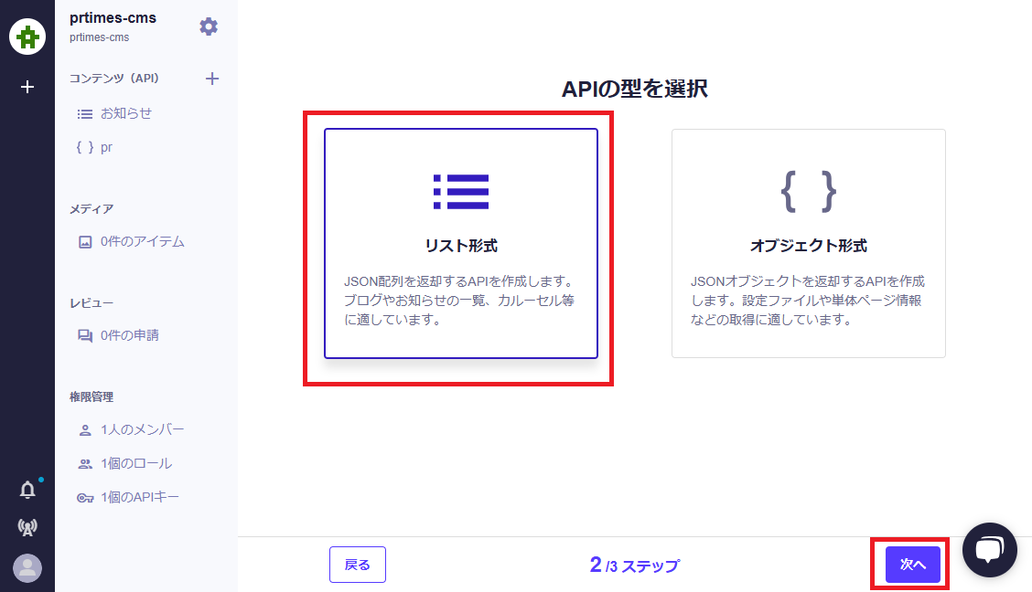1032x592 pixels.
Task: Click the レビュー section heading
Action: (x=91, y=303)
